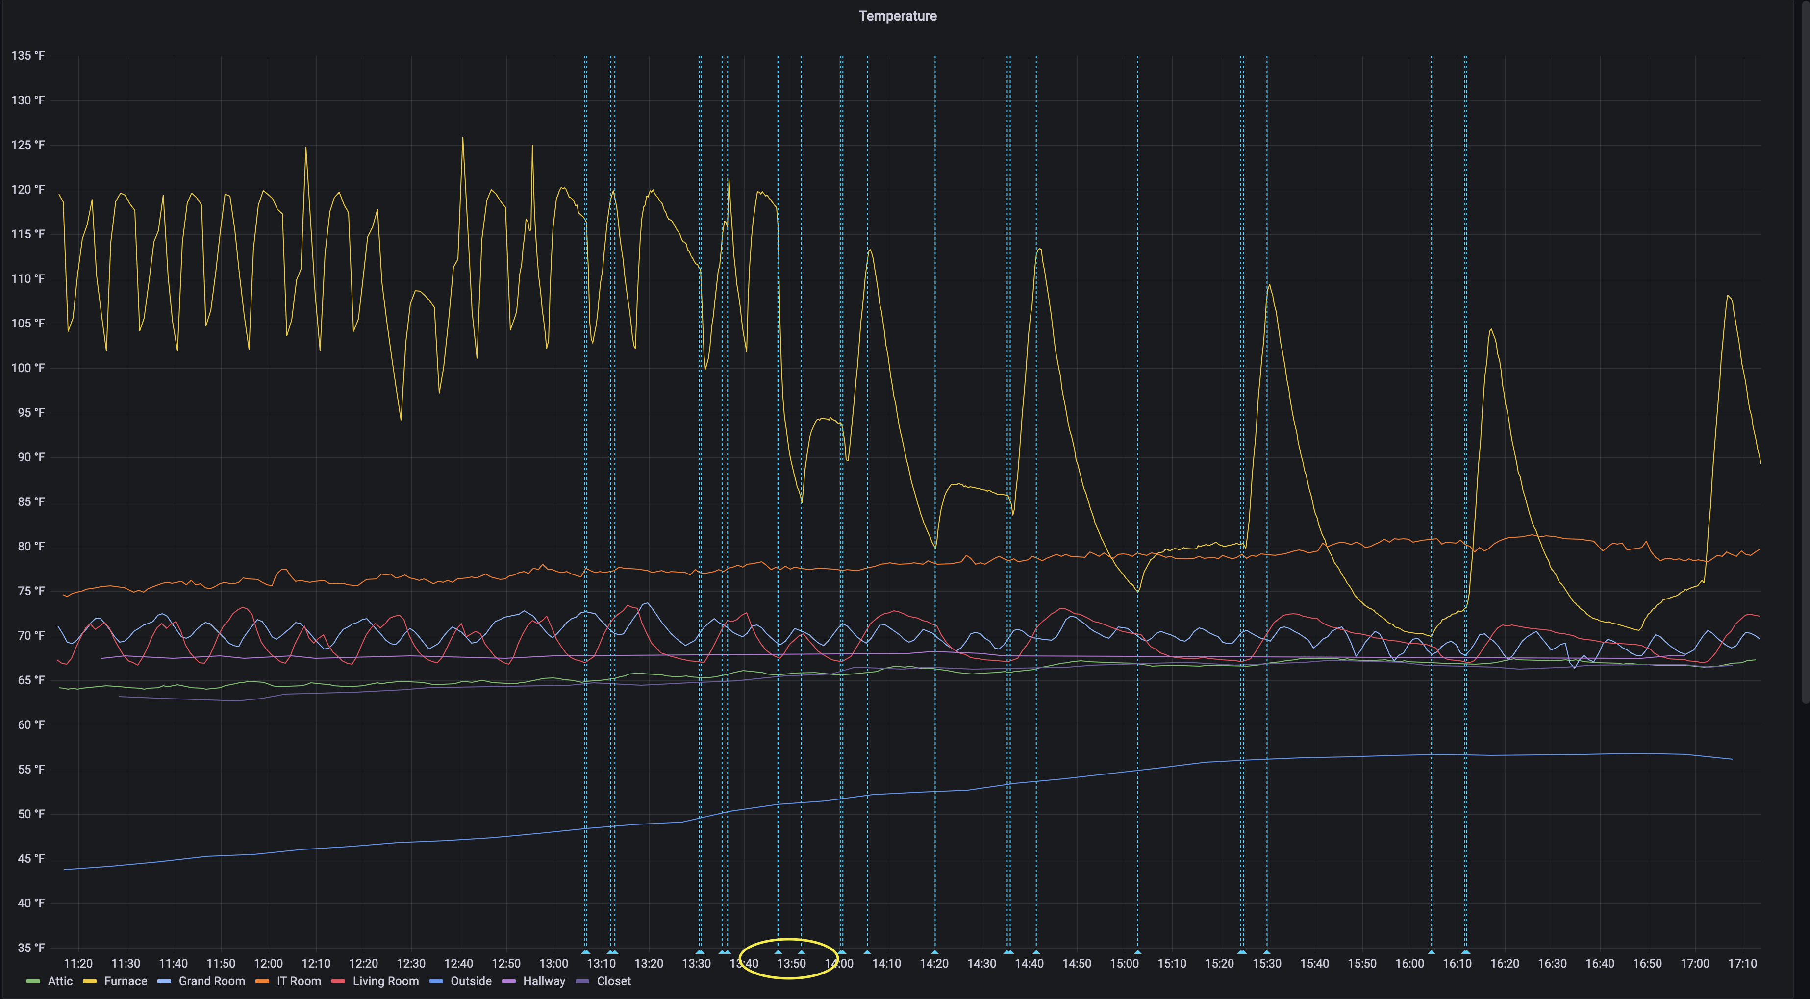Open the Temperature panel title menu
This screenshot has height=999, width=1810.
(897, 16)
